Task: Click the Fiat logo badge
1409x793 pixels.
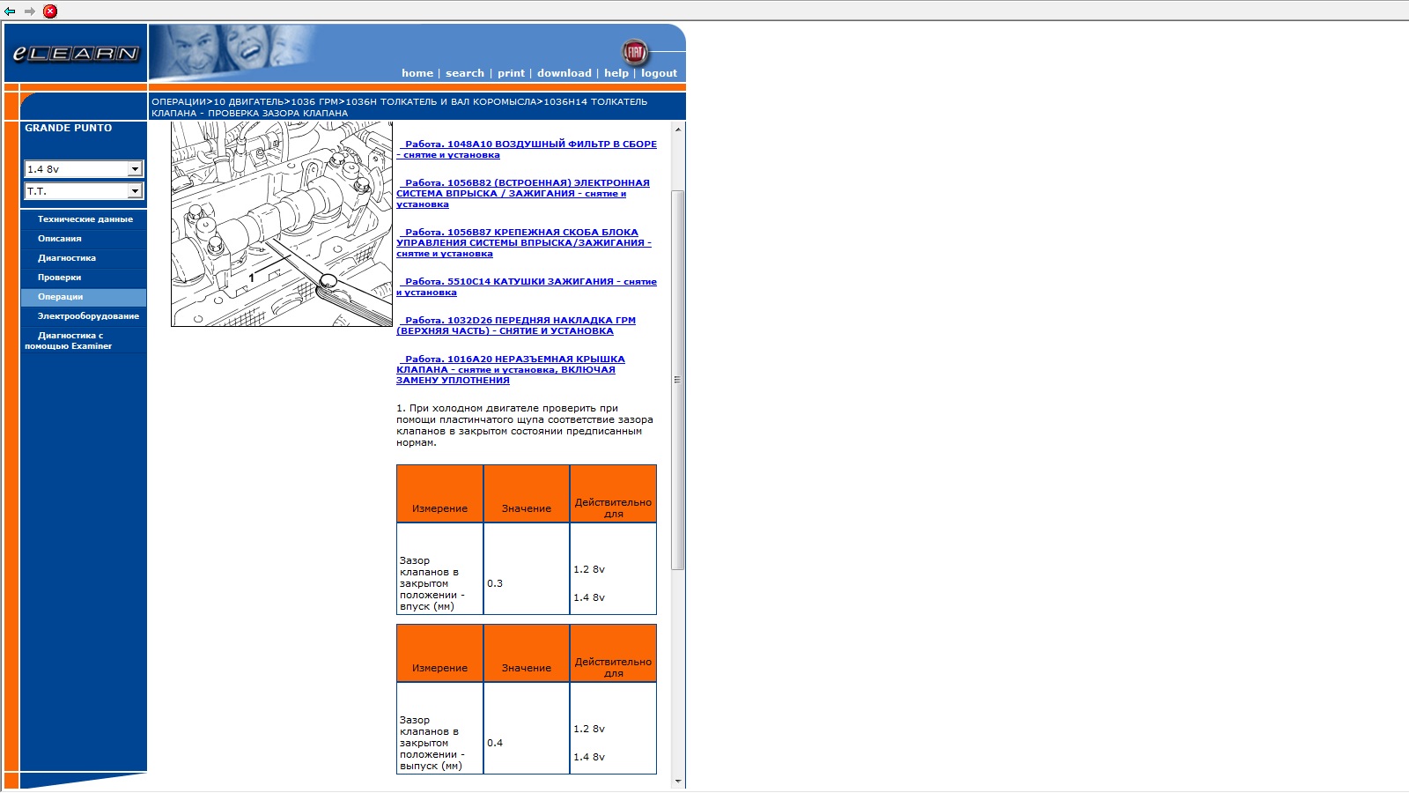Action: [x=634, y=52]
